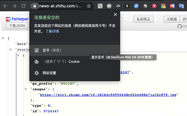The height and width of the screenshot is (116, 187).
Task: Click the 元数据 button
Action: [x=172, y=19]
